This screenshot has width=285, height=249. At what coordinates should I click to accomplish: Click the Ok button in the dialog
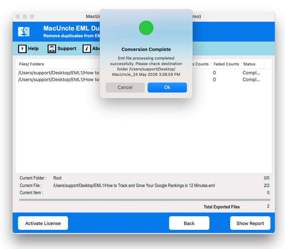coord(167,88)
